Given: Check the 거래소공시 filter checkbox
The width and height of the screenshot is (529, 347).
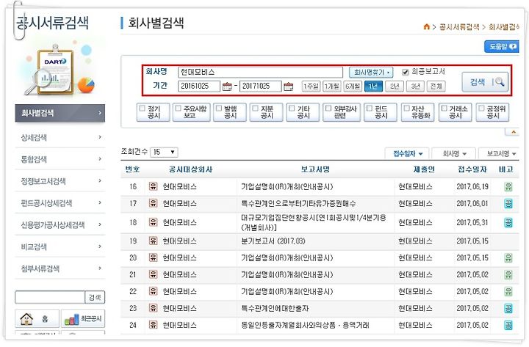Looking at the screenshot, I should [x=444, y=109].
